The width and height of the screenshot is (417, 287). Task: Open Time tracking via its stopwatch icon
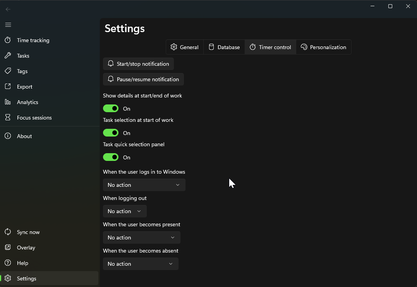tap(8, 40)
